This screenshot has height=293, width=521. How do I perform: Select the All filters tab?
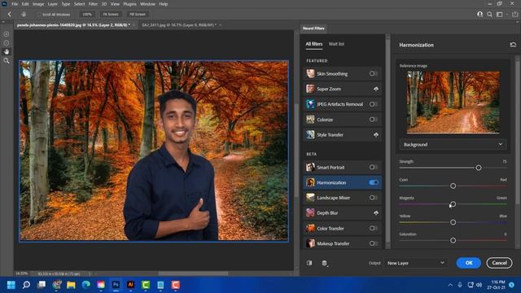coord(314,44)
